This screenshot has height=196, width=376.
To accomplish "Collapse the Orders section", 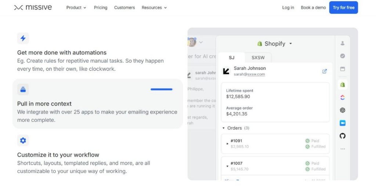I will coord(224,128).
